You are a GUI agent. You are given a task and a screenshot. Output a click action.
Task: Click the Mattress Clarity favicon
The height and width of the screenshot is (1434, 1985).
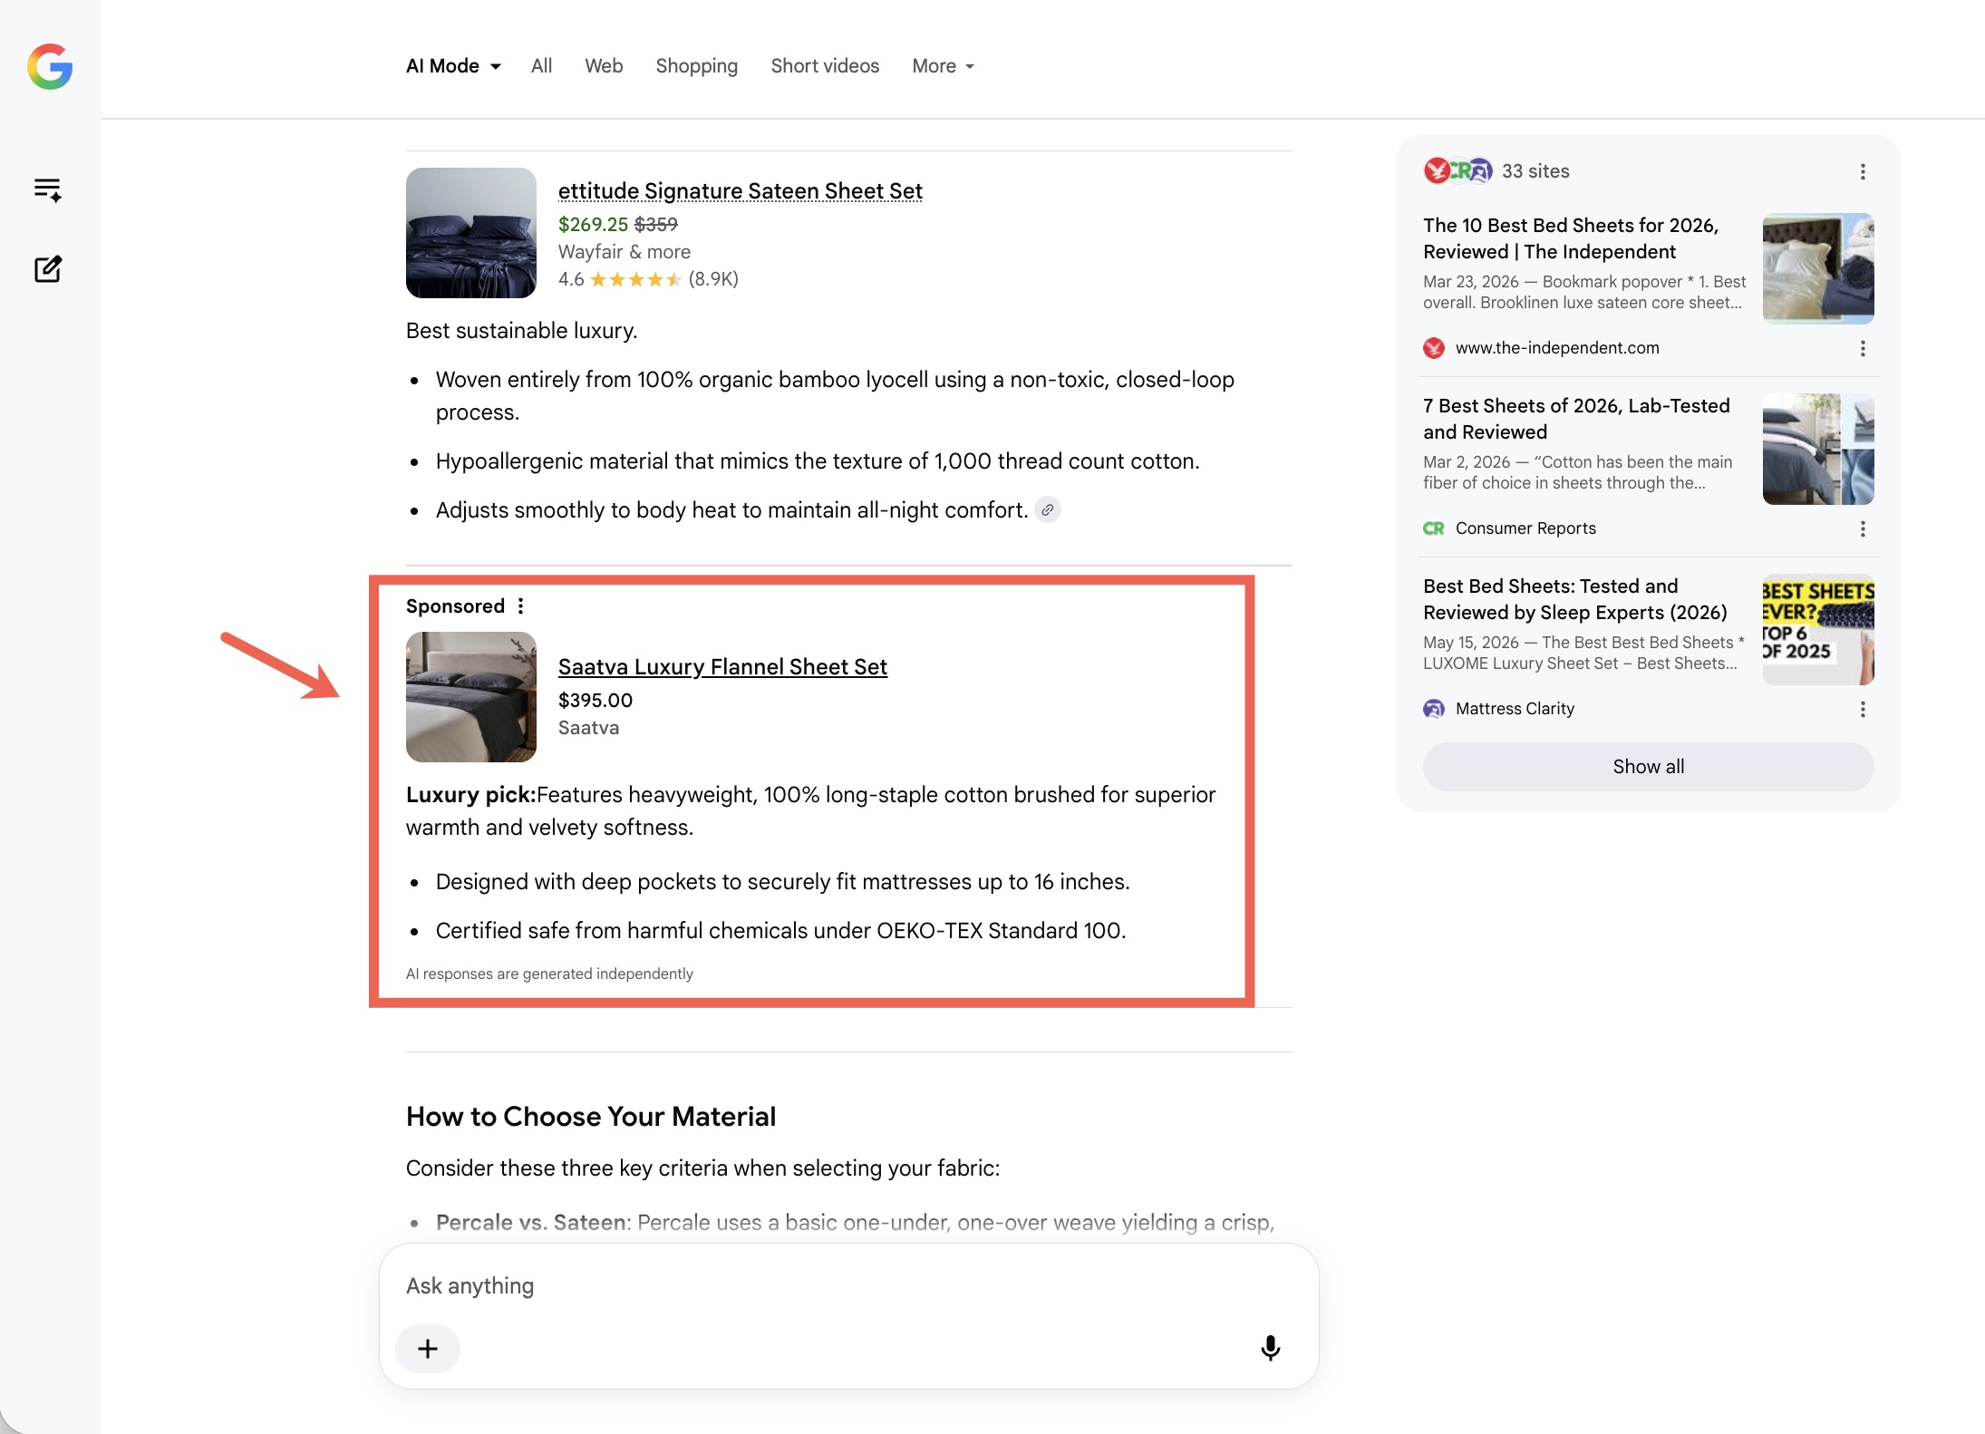coord(1434,709)
